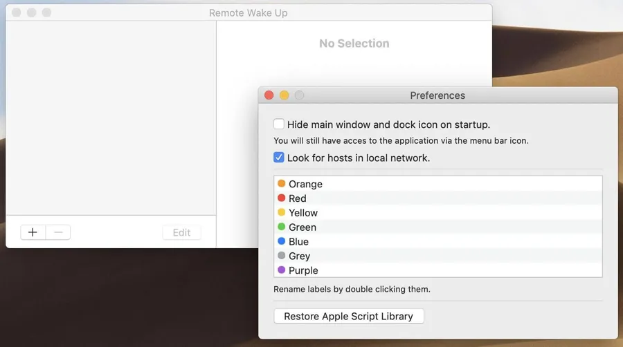The image size is (623, 347).
Task: Close the Preferences window with the red button
Action: [x=269, y=95]
